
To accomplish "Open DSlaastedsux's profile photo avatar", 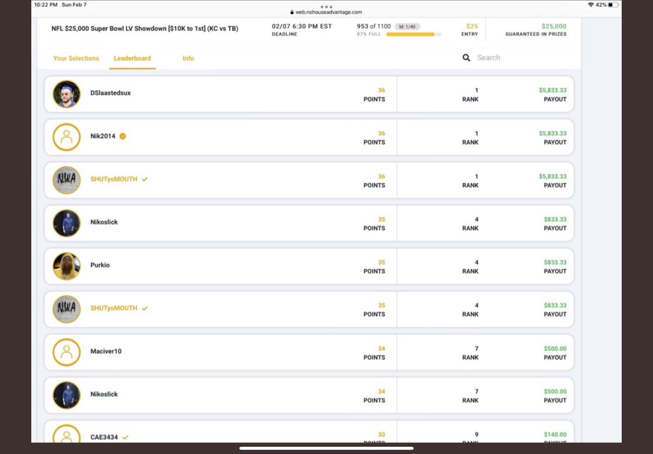I will [66, 94].
